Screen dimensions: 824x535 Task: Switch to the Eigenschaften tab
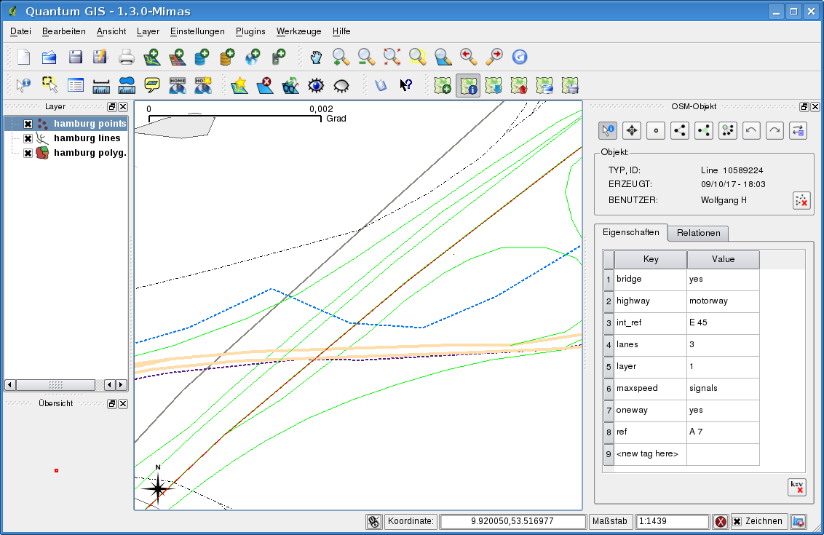(x=630, y=232)
